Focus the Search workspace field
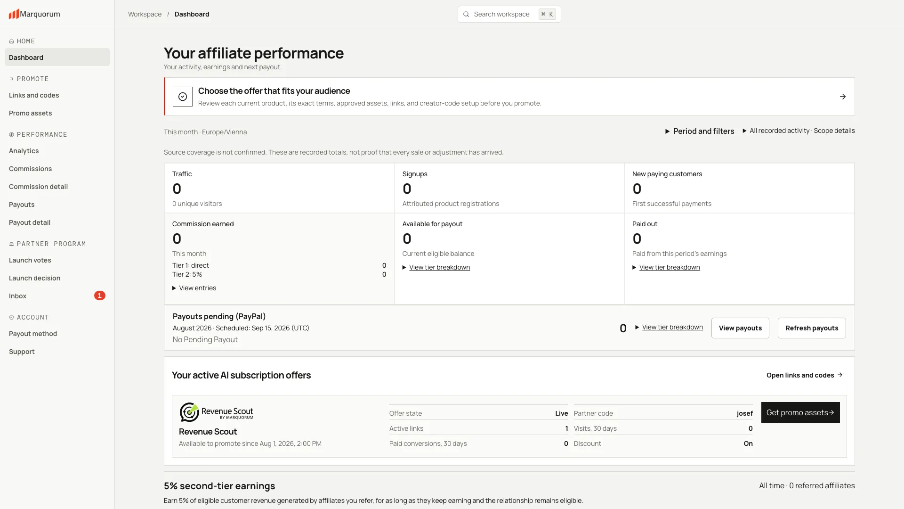Viewport: 904px width, 509px height. (509, 14)
